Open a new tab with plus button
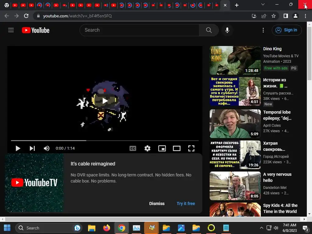The width and height of the screenshot is (312, 234). coord(236,5)
